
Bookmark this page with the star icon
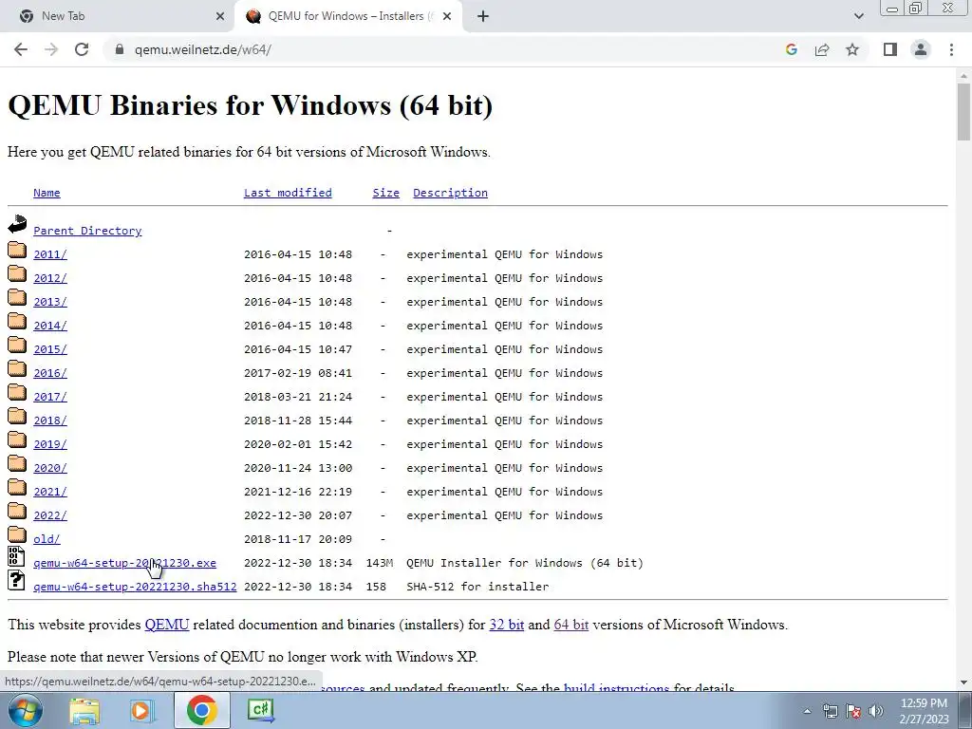click(x=852, y=49)
